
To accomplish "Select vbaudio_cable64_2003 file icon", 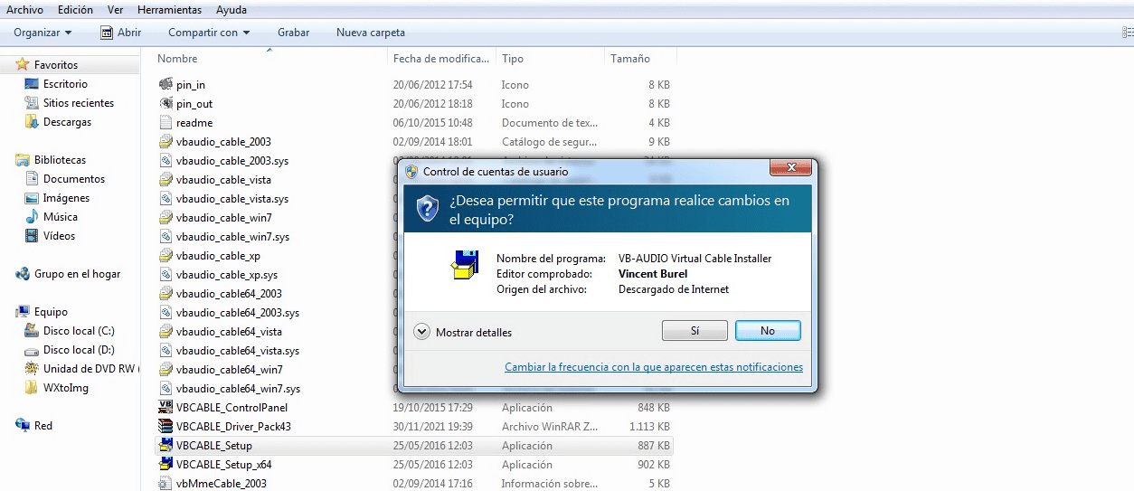I will coord(165,293).
